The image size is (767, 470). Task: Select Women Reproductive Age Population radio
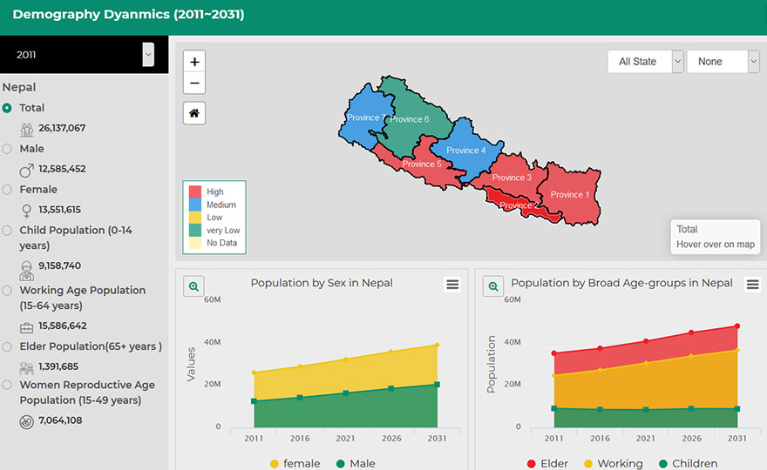point(7,385)
